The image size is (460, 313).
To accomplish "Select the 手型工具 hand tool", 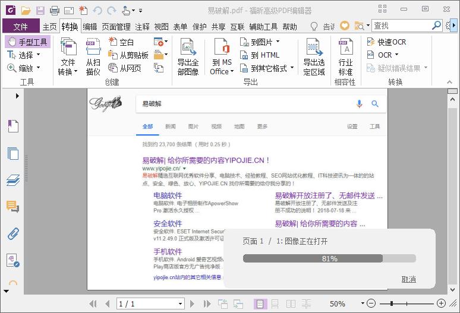I will tap(27, 42).
